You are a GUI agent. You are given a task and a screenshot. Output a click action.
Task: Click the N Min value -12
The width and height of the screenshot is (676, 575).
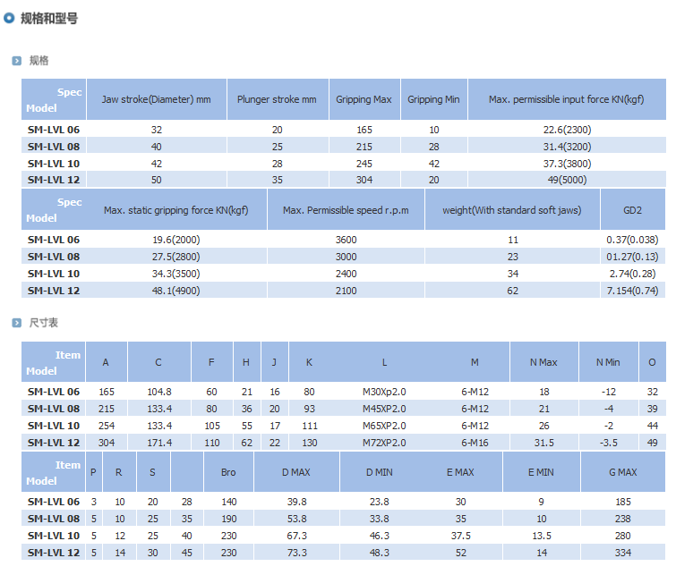[608, 392]
